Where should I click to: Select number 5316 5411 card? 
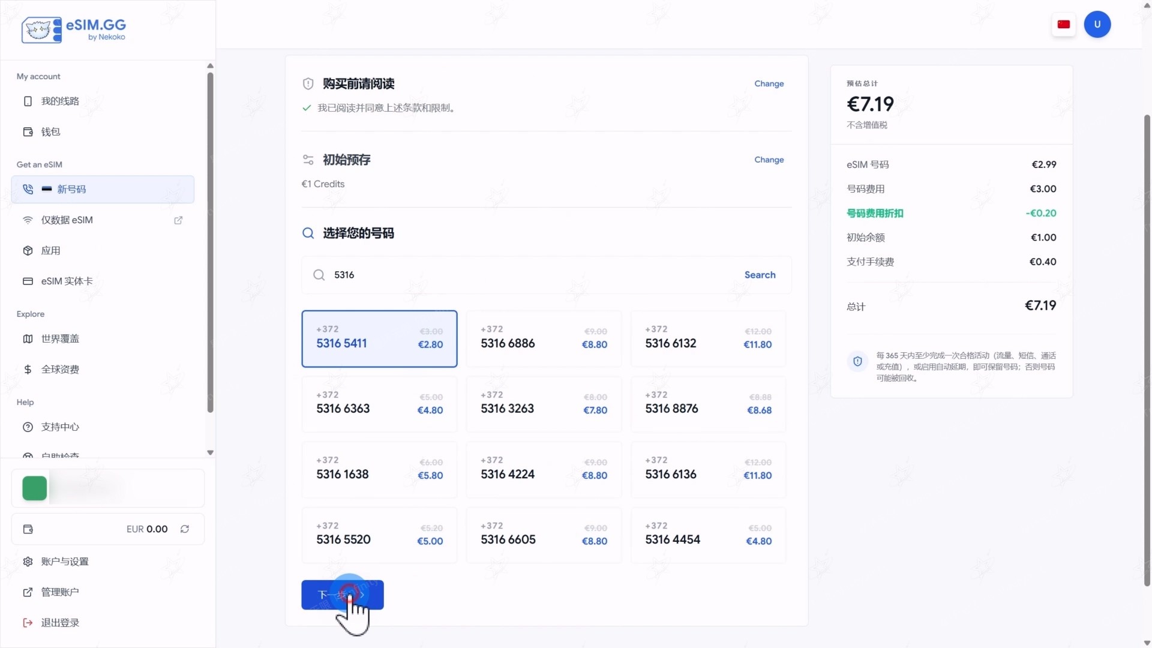tap(379, 338)
